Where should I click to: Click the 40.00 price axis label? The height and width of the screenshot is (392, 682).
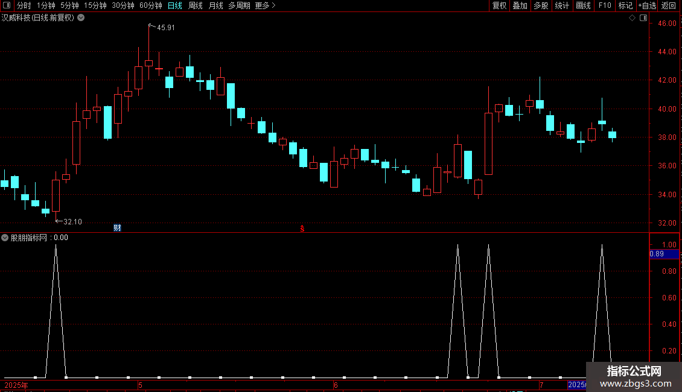pos(667,109)
